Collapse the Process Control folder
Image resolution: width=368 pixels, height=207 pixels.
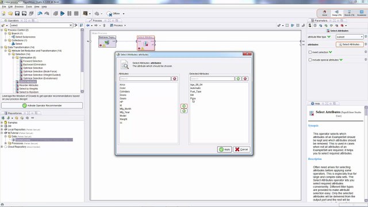2,30
